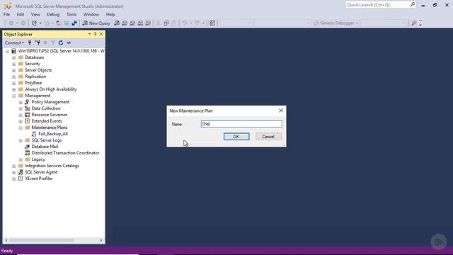Click the Stop icon in Object Explorer
The height and width of the screenshot is (255, 453).
click(45, 42)
